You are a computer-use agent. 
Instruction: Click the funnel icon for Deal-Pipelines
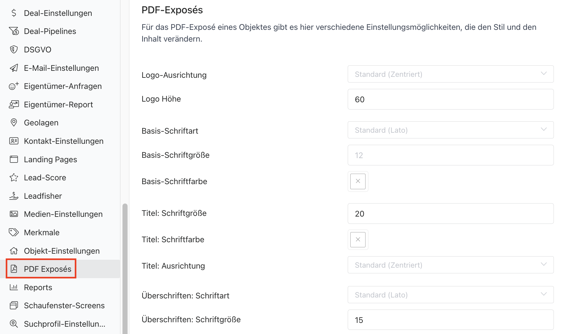pyautogui.click(x=14, y=31)
